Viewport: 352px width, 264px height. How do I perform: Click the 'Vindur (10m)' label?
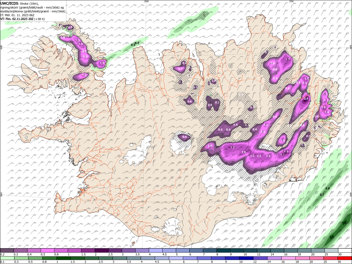coord(29,3)
